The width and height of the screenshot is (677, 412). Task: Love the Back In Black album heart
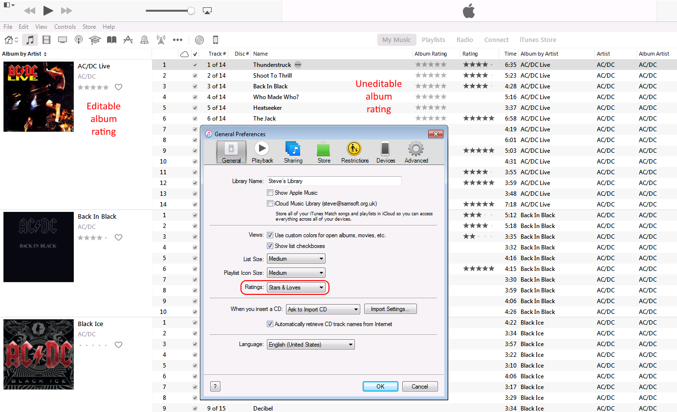[x=118, y=238]
